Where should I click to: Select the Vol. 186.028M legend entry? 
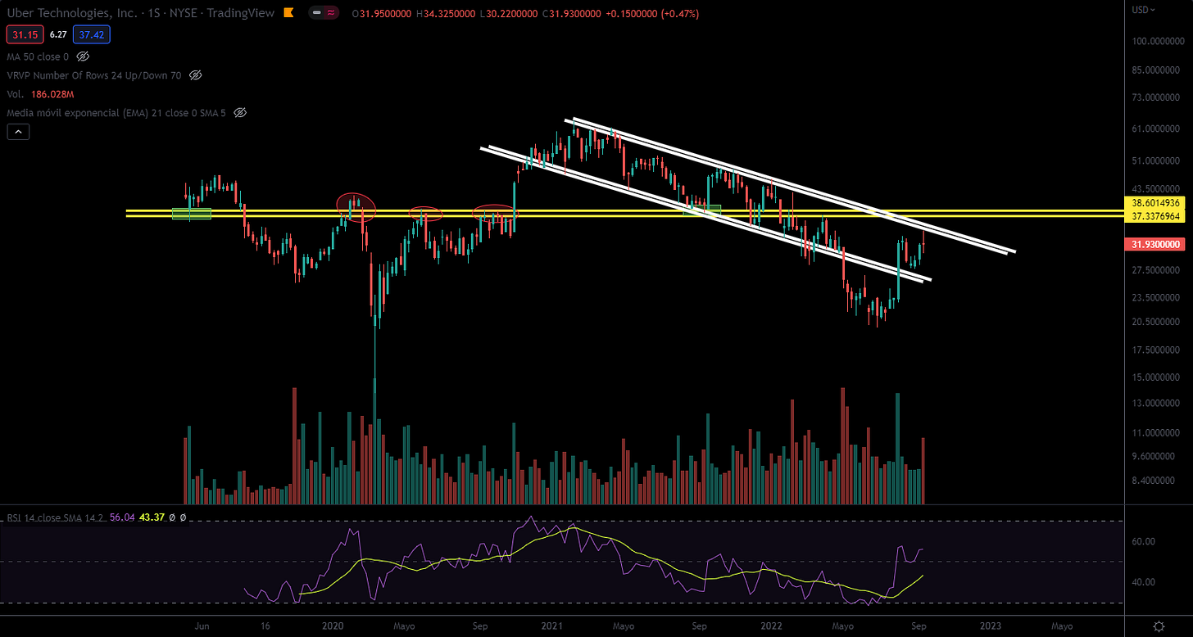(x=39, y=94)
